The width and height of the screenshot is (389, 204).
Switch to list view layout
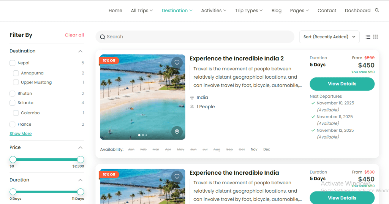point(368,37)
